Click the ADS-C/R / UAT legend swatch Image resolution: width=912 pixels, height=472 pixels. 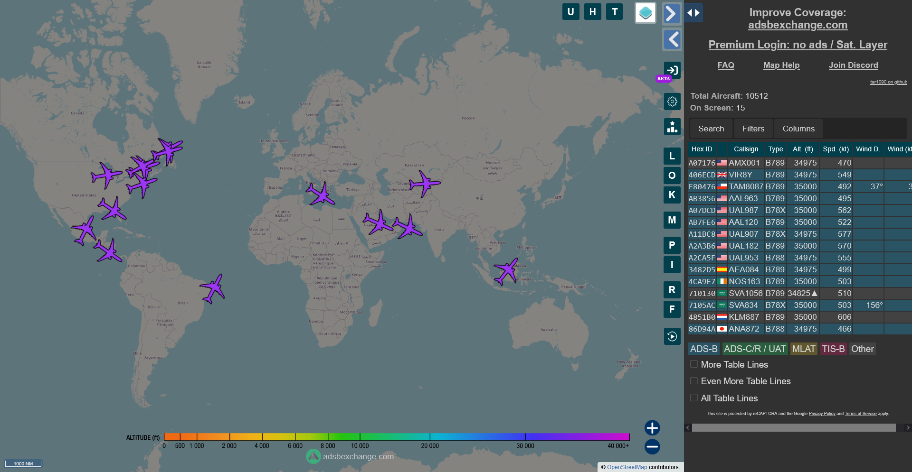point(755,349)
